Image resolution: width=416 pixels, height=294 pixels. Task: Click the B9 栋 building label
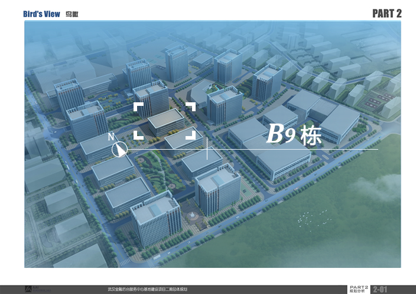(293, 135)
